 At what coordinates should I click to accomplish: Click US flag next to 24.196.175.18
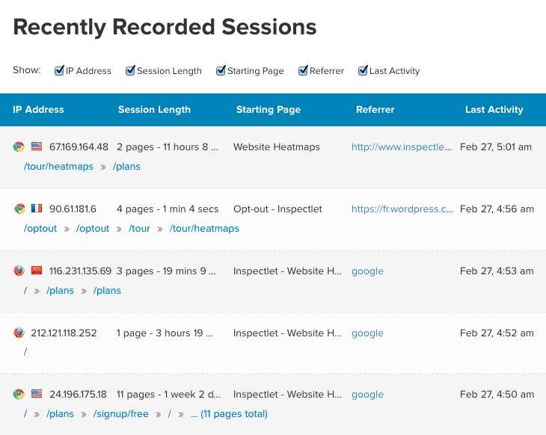[x=37, y=395]
